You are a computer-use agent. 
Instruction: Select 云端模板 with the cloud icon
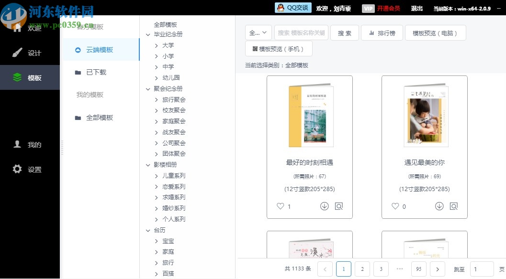click(x=78, y=49)
